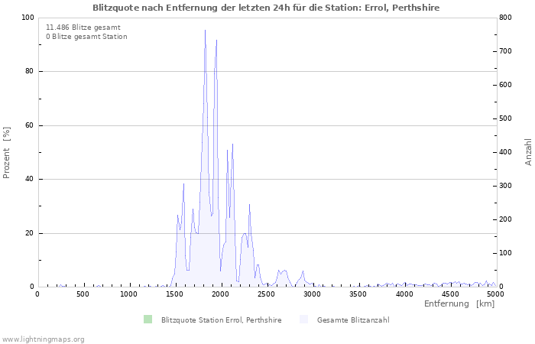
Task: Click the text '11.486 Blitze gesamt'
Action: 83,28
